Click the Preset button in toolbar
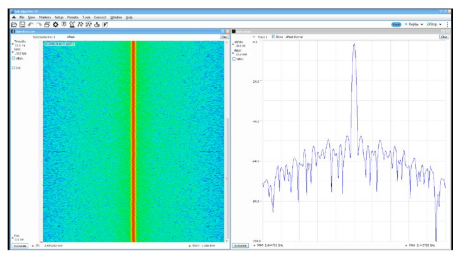This screenshot has width=460, height=256. point(63,24)
